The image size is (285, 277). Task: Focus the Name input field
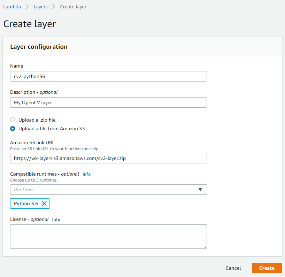pyautogui.click(x=108, y=76)
